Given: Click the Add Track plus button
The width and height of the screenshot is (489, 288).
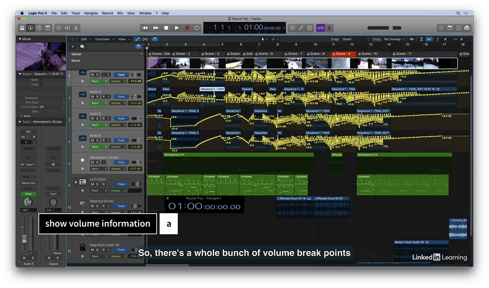Looking at the screenshot, I should [73, 46].
